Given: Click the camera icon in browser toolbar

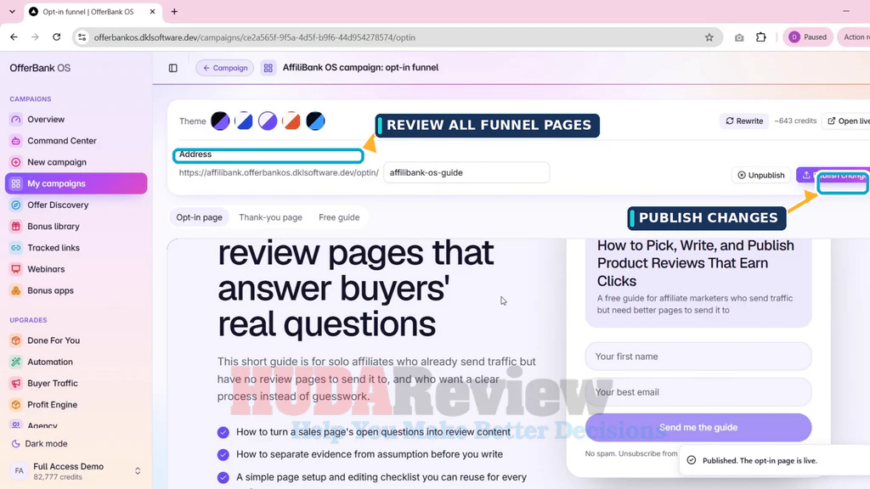Looking at the screenshot, I should click(x=739, y=37).
